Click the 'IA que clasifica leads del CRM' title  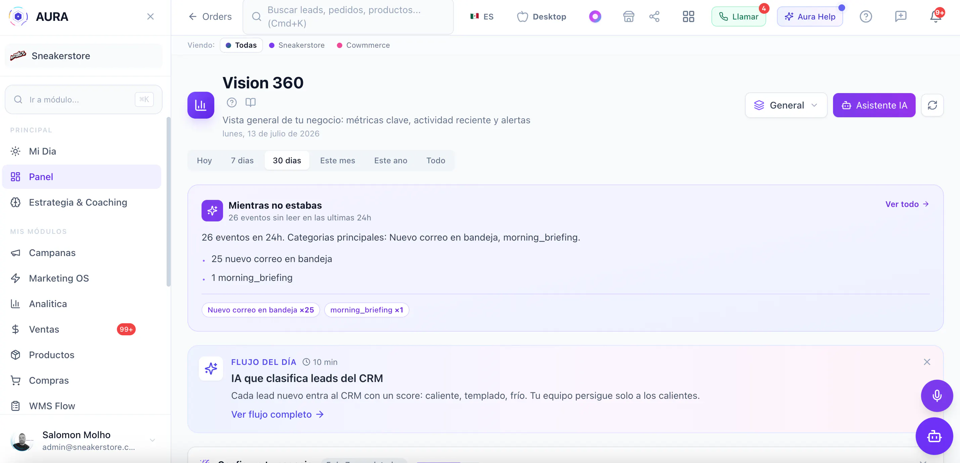coord(307,378)
